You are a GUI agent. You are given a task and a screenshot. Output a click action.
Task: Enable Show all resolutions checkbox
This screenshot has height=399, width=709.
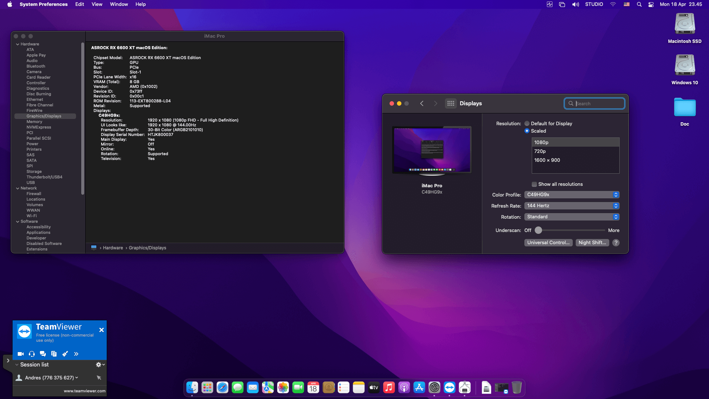(534, 184)
